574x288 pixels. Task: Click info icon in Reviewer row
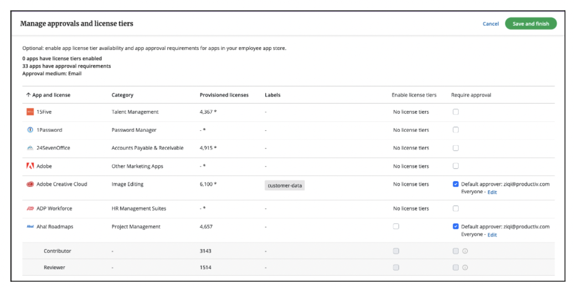[x=465, y=268]
